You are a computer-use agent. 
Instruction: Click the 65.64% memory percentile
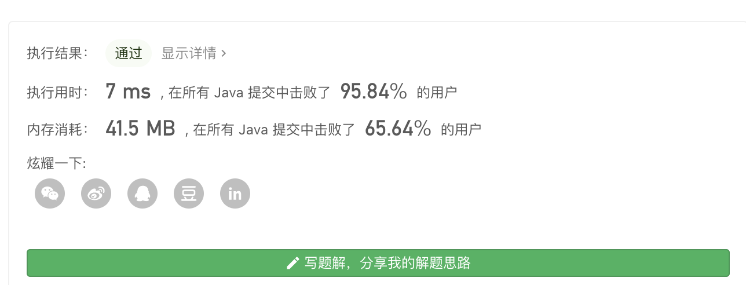click(x=398, y=129)
